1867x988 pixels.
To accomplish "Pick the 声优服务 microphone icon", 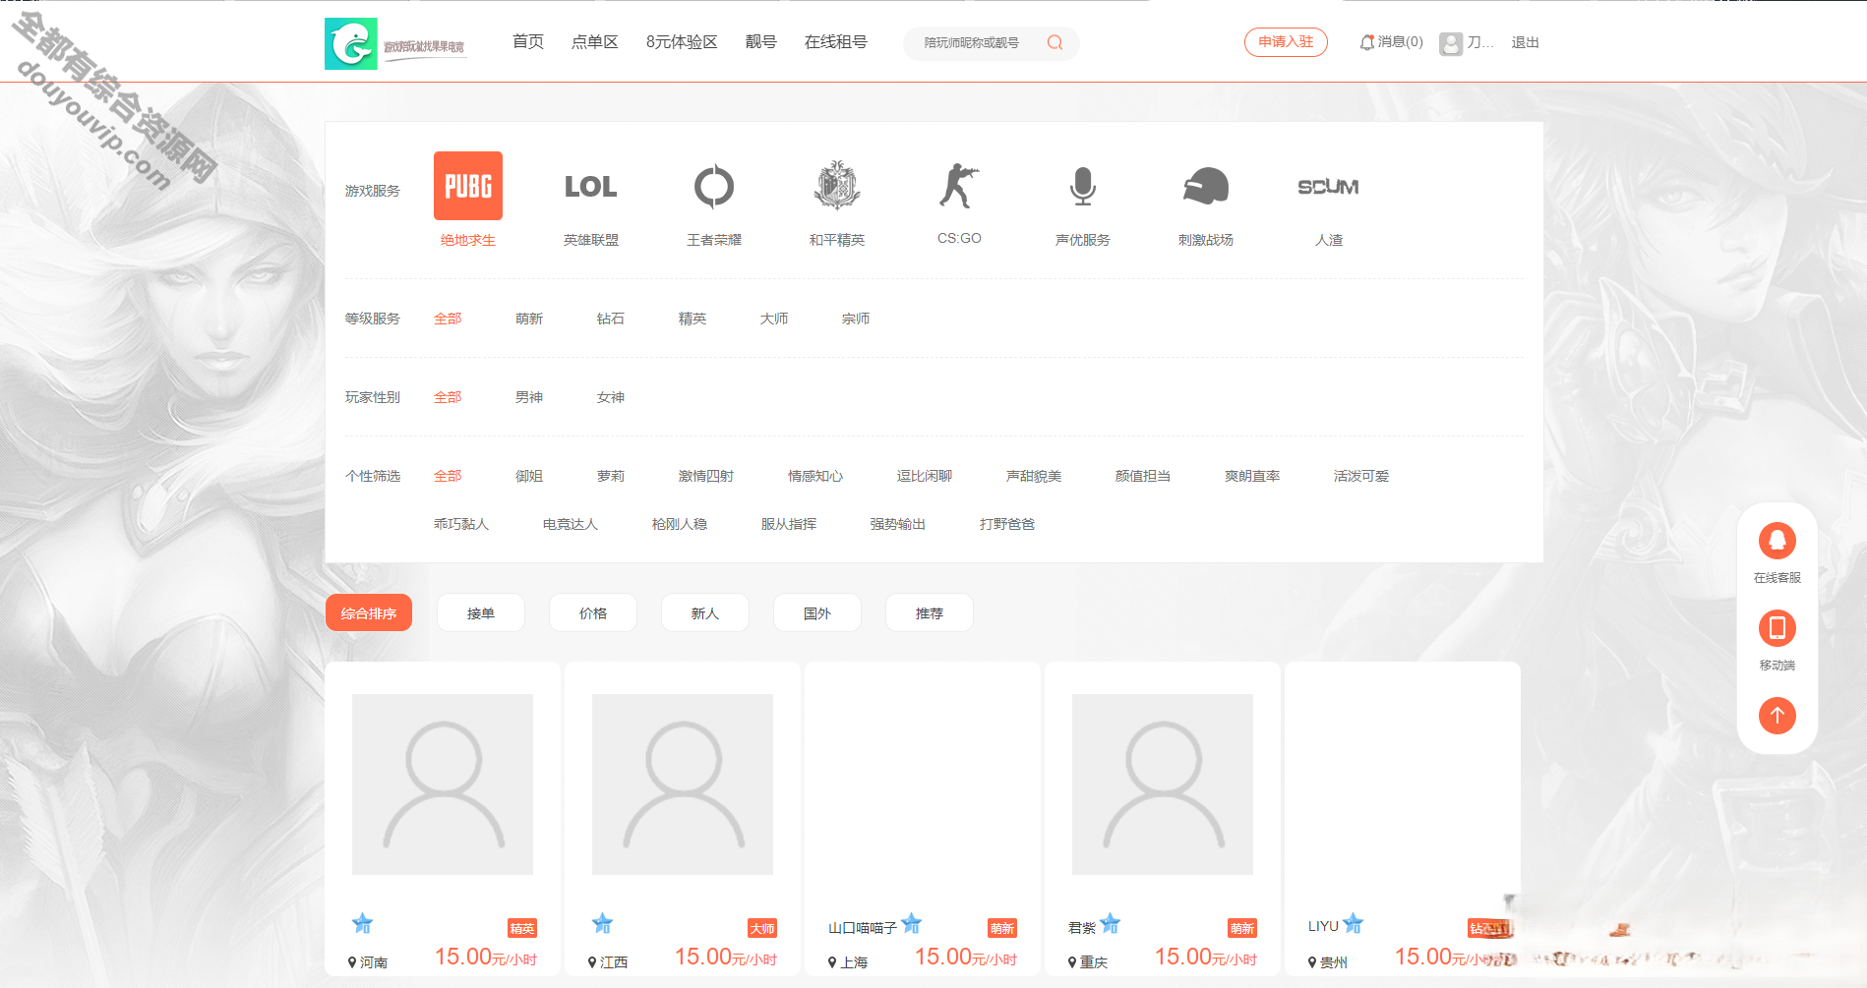I will click(x=1083, y=186).
